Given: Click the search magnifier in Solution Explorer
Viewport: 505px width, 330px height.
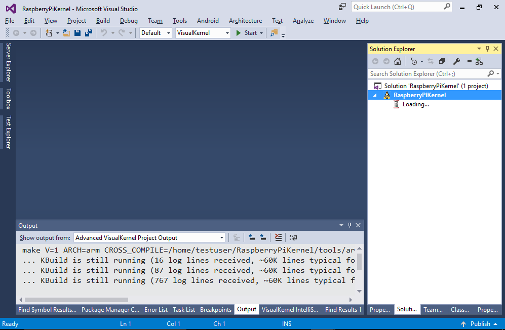Looking at the screenshot, I should coord(490,74).
